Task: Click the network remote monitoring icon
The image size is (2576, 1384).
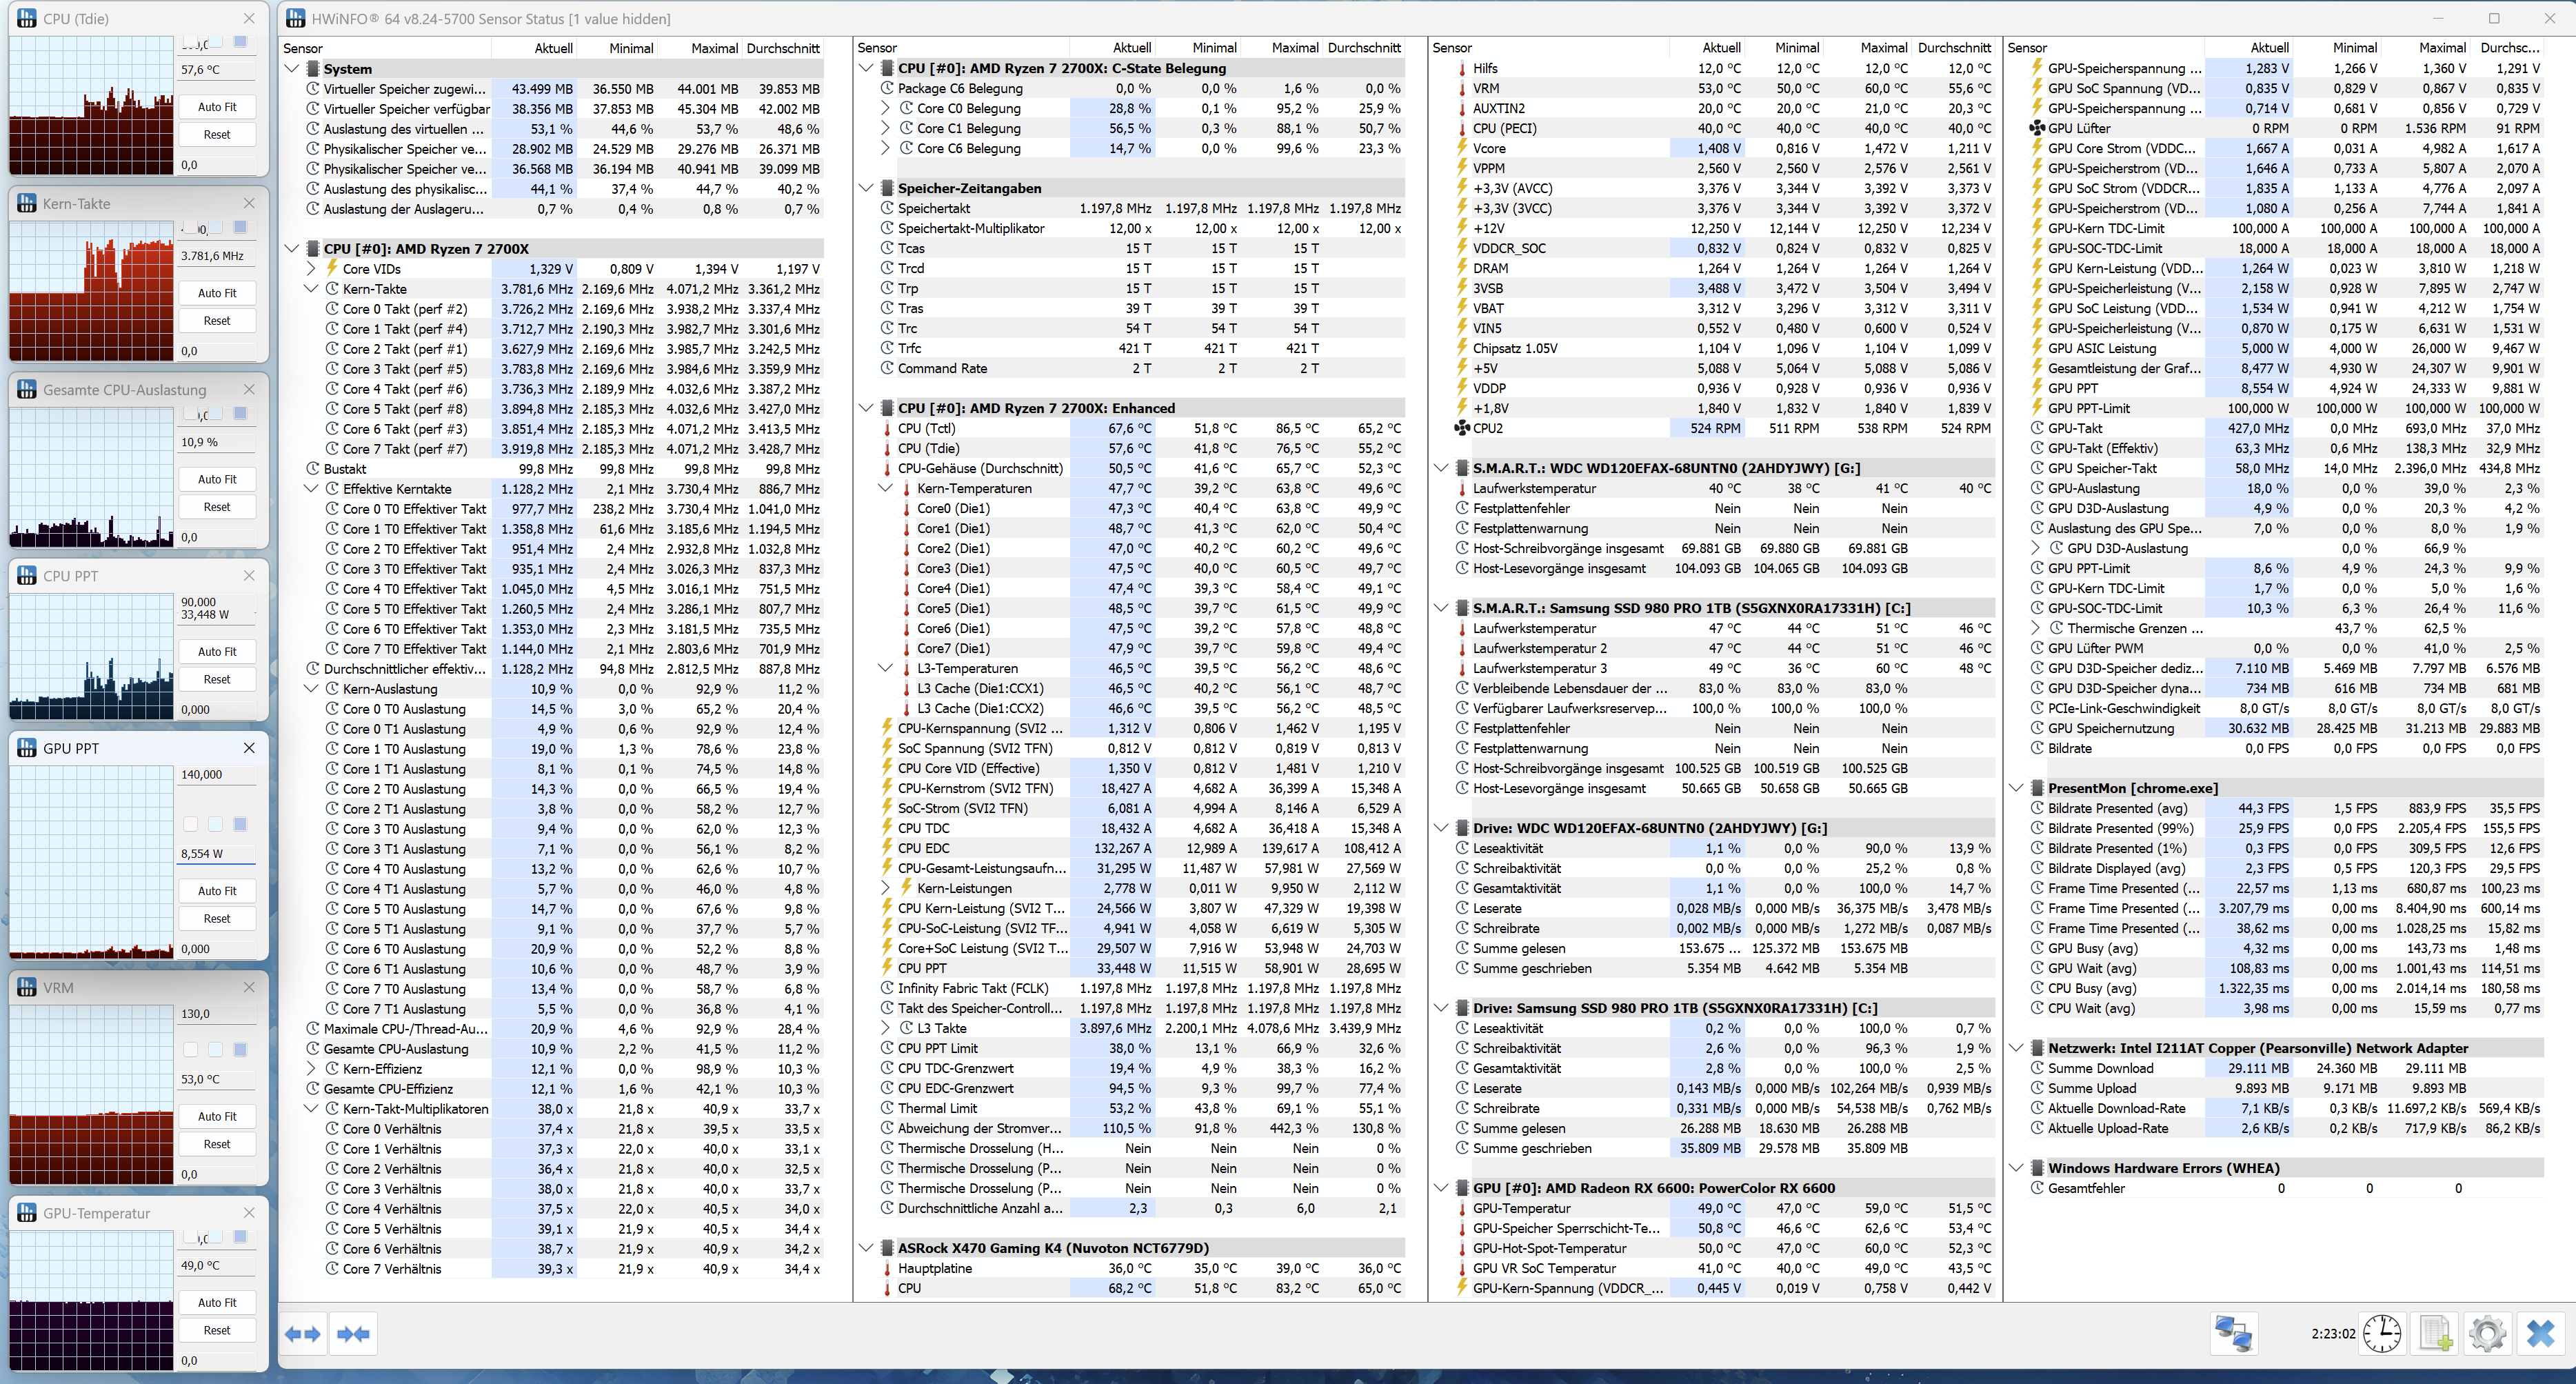Action: (2233, 1333)
